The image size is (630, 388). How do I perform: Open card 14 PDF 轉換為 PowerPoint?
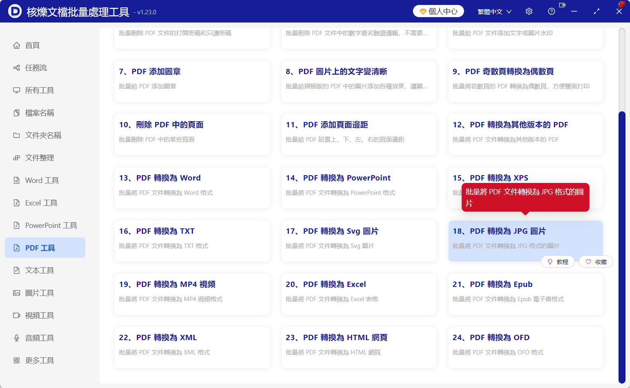tap(359, 188)
